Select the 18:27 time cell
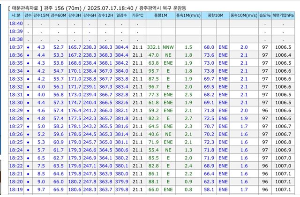 [16, 126]
